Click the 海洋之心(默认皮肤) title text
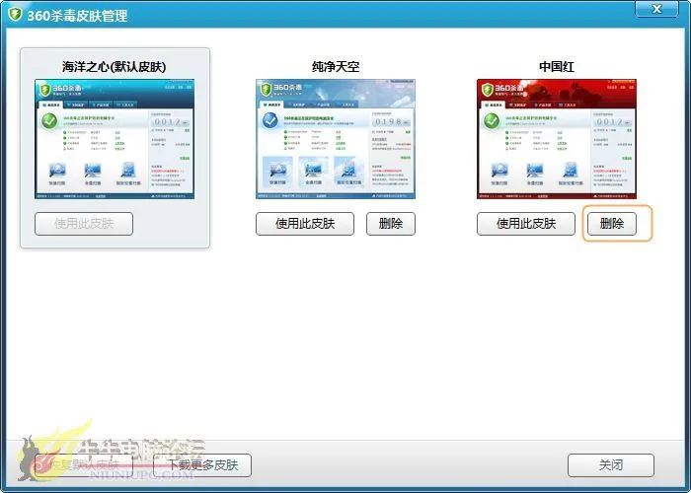Image resolution: width=691 pixels, height=493 pixels. tap(115, 67)
